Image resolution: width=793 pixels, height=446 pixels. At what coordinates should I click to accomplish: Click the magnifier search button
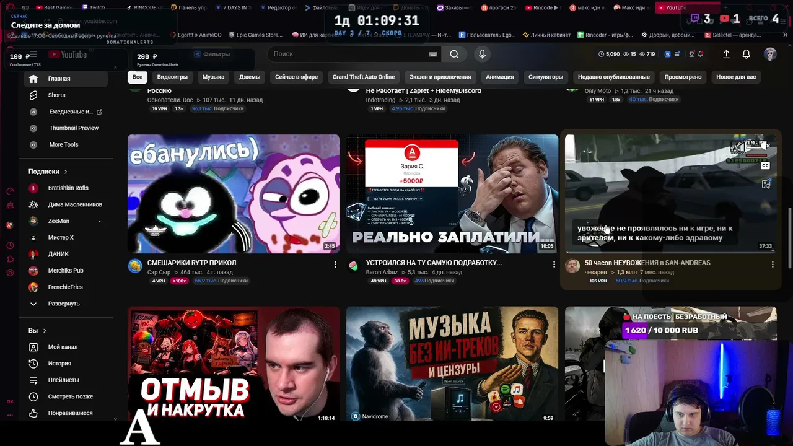454,54
